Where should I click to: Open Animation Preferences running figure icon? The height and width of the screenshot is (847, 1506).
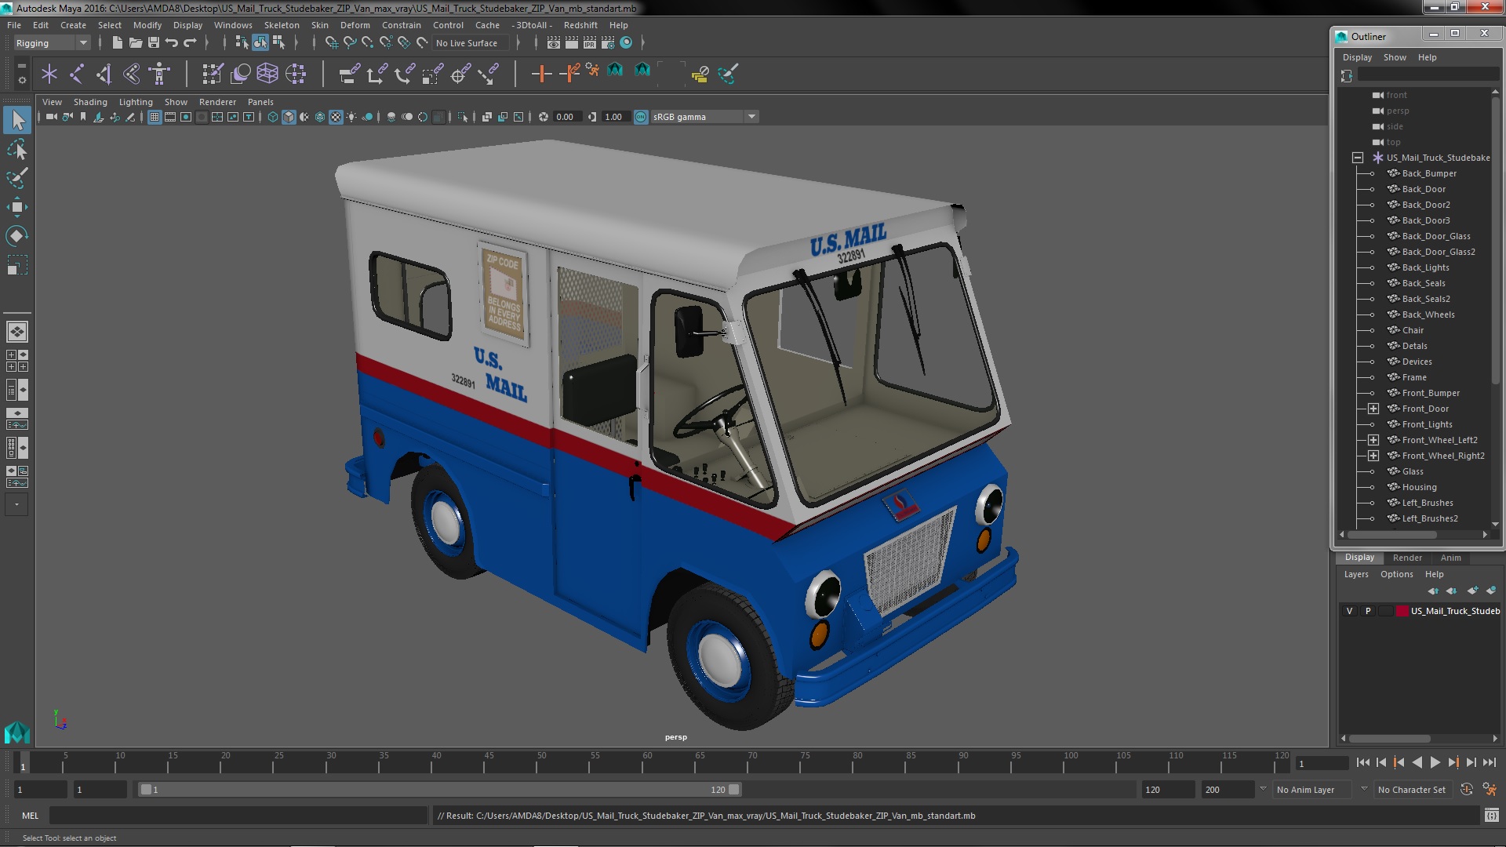coord(1490,790)
